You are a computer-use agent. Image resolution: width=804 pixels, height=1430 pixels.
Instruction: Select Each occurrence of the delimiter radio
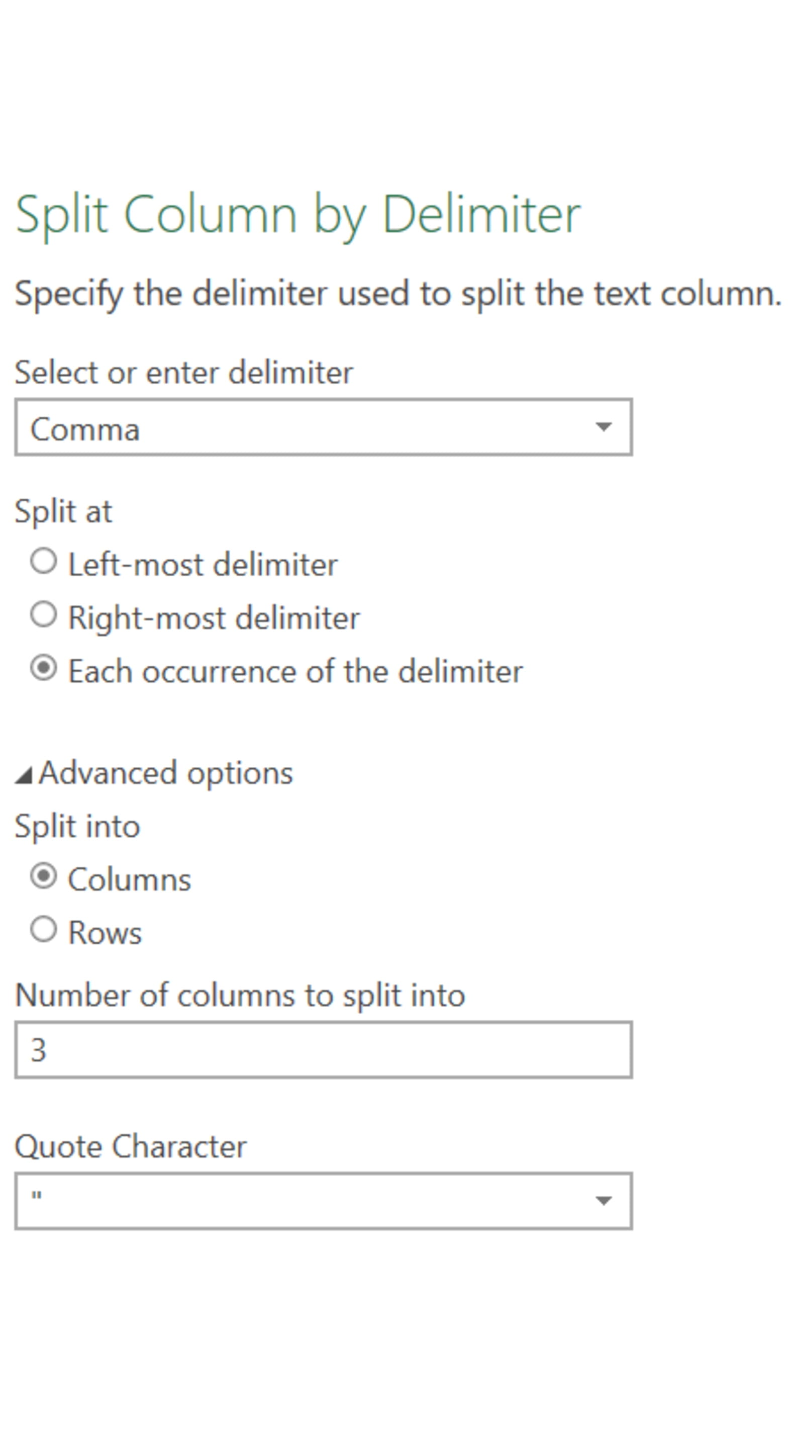[43, 668]
